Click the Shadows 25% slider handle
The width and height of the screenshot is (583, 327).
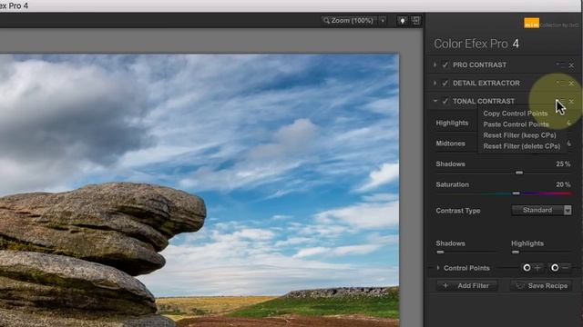pyautogui.click(x=519, y=173)
